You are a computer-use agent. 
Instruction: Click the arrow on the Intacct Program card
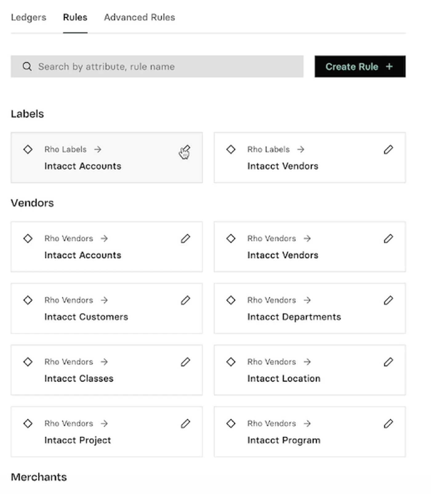(307, 424)
